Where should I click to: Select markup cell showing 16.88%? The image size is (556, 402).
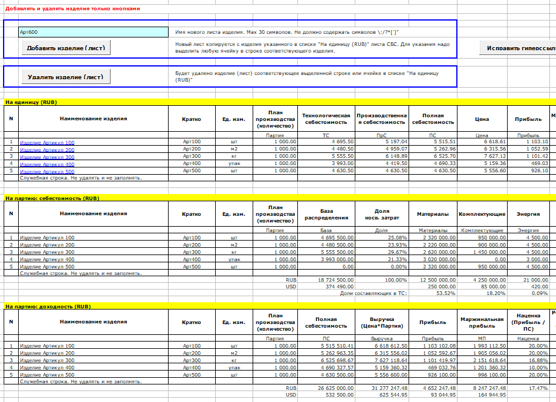528,360
